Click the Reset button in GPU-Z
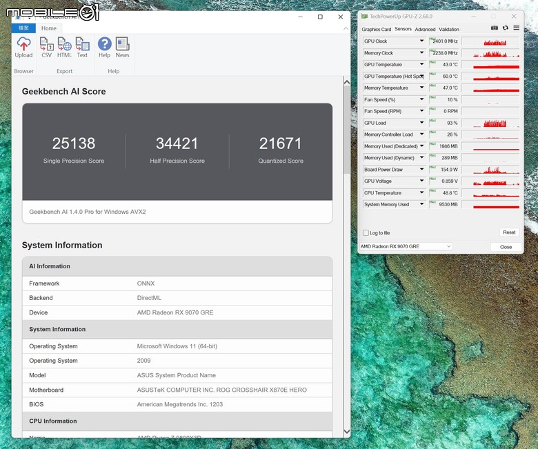The height and width of the screenshot is (449, 538). pos(509,232)
